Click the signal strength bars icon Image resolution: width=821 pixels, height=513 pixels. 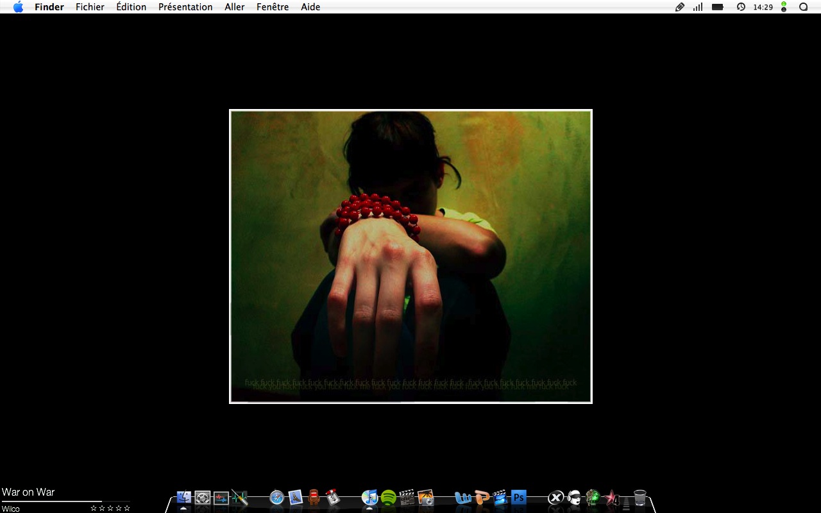point(698,7)
